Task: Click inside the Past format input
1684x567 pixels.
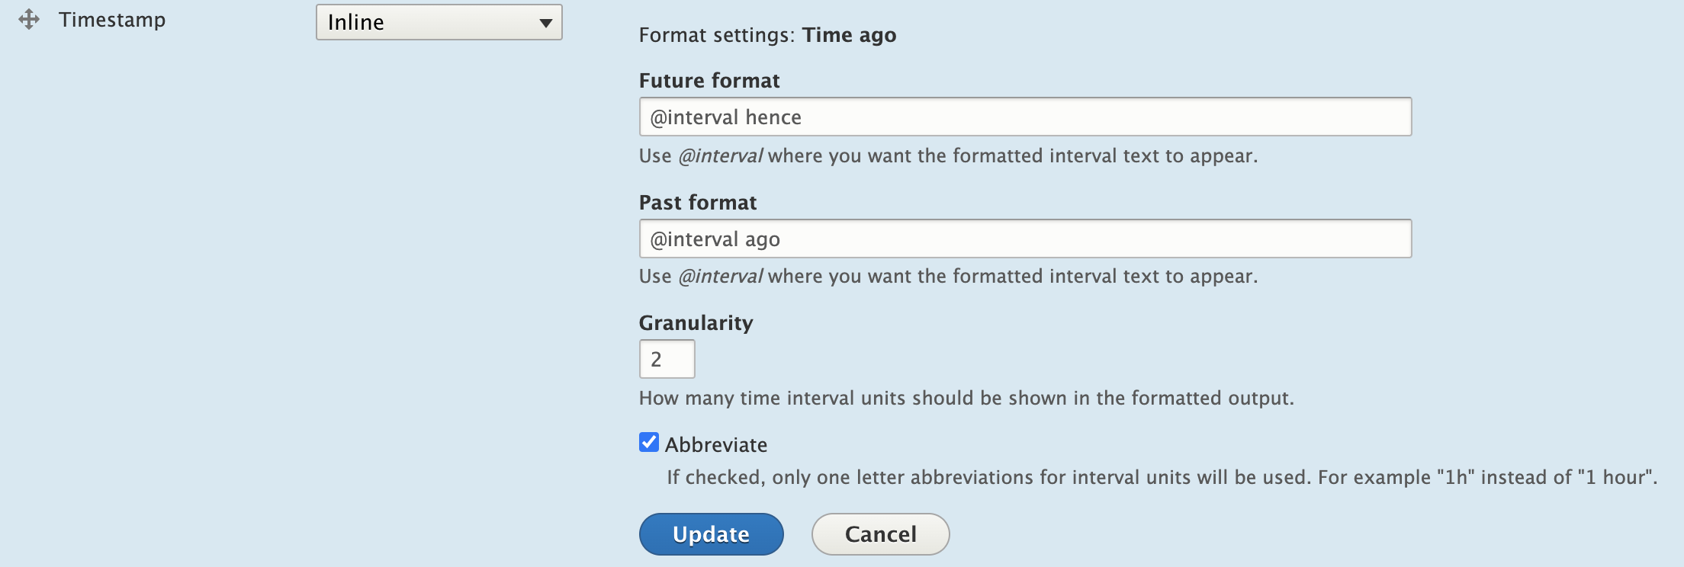Action: click(x=1024, y=238)
